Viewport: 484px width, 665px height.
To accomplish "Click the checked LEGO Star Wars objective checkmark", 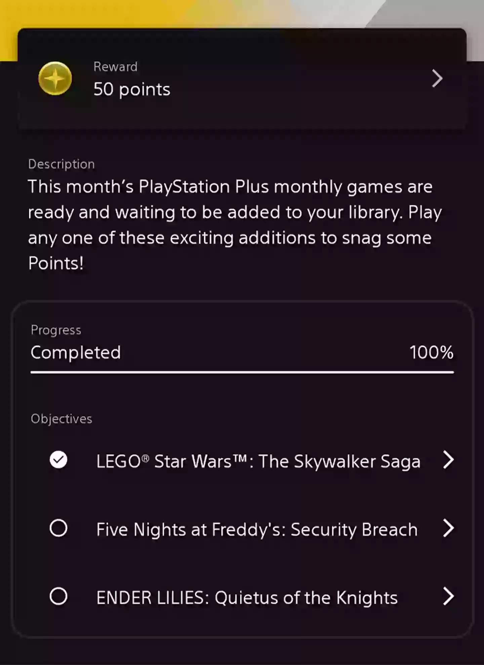I will click(x=58, y=460).
